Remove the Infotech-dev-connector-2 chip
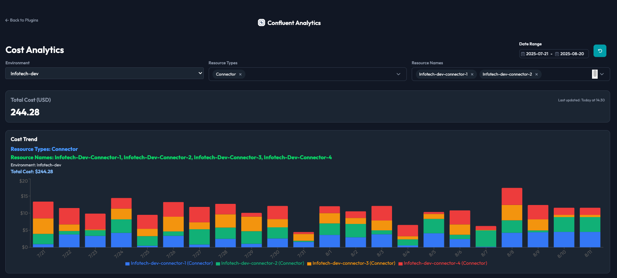 pyautogui.click(x=536, y=75)
